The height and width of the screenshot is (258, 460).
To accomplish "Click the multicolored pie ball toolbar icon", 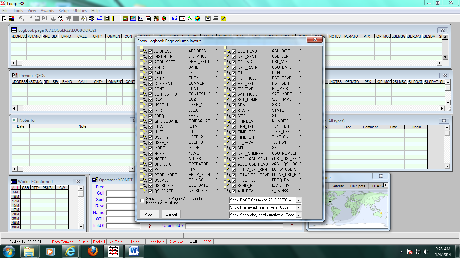I will pyautogui.click(x=164, y=18).
